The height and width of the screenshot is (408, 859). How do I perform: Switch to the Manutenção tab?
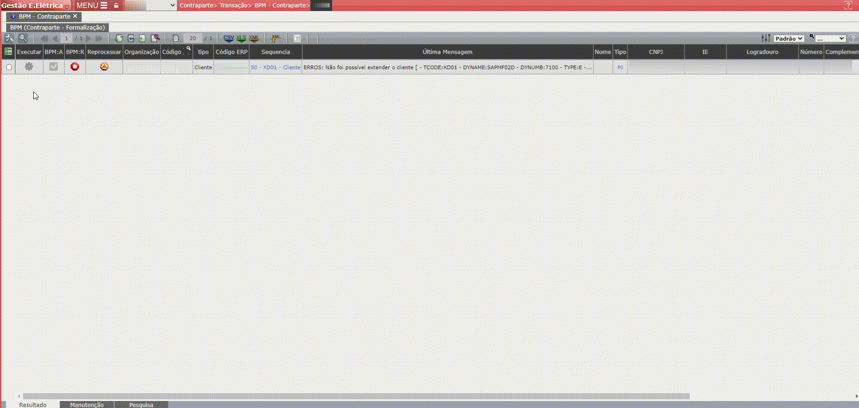pos(87,405)
